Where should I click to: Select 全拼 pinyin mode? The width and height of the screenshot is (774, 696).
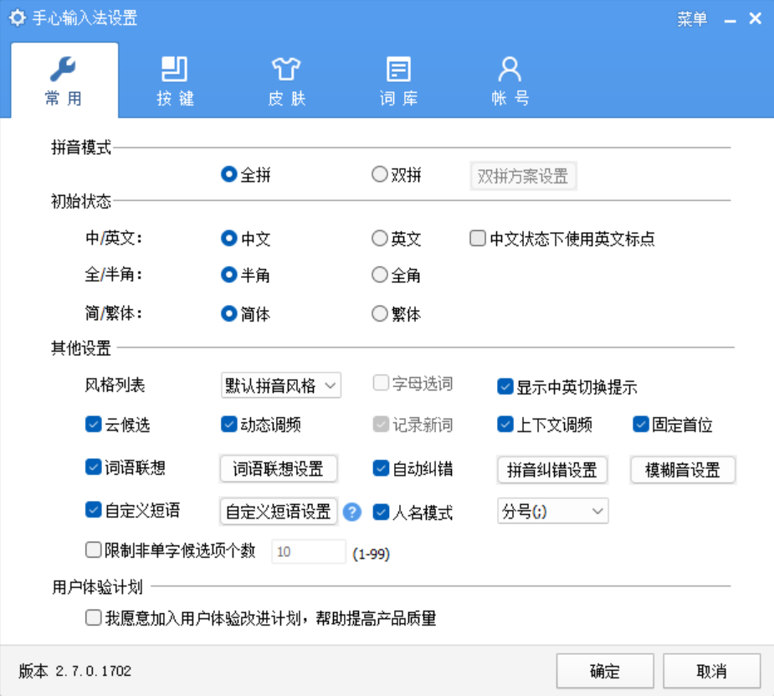coord(246,175)
